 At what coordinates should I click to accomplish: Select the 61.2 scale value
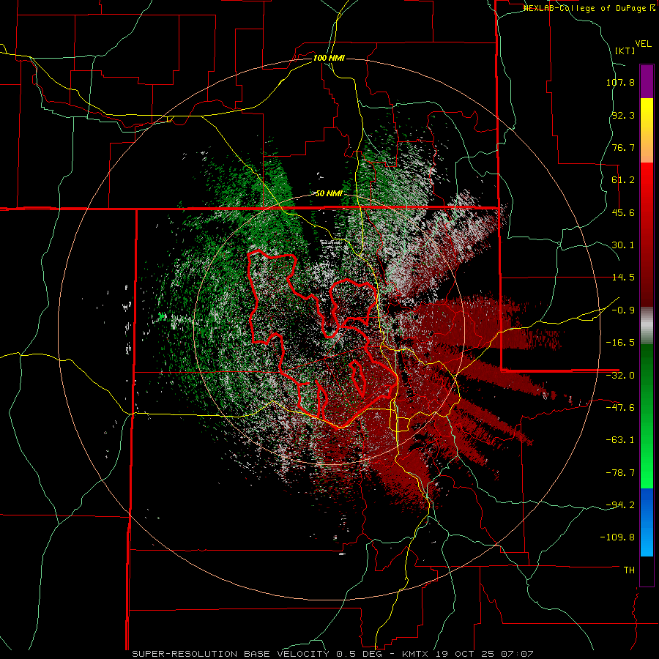[623, 180]
